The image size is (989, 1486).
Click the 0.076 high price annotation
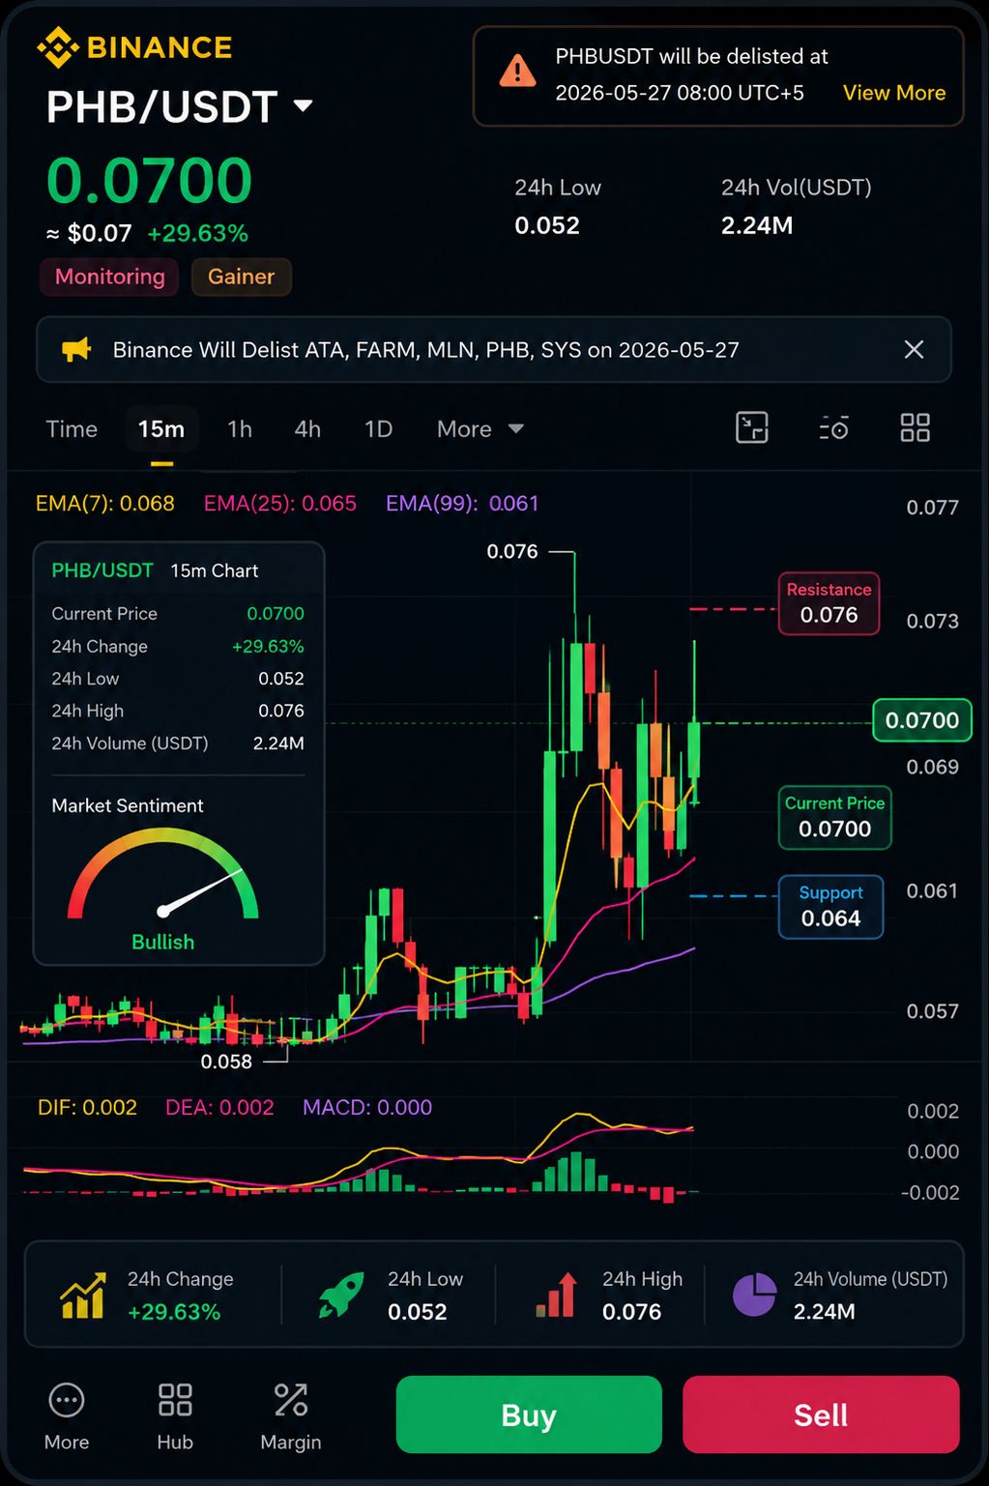512,551
